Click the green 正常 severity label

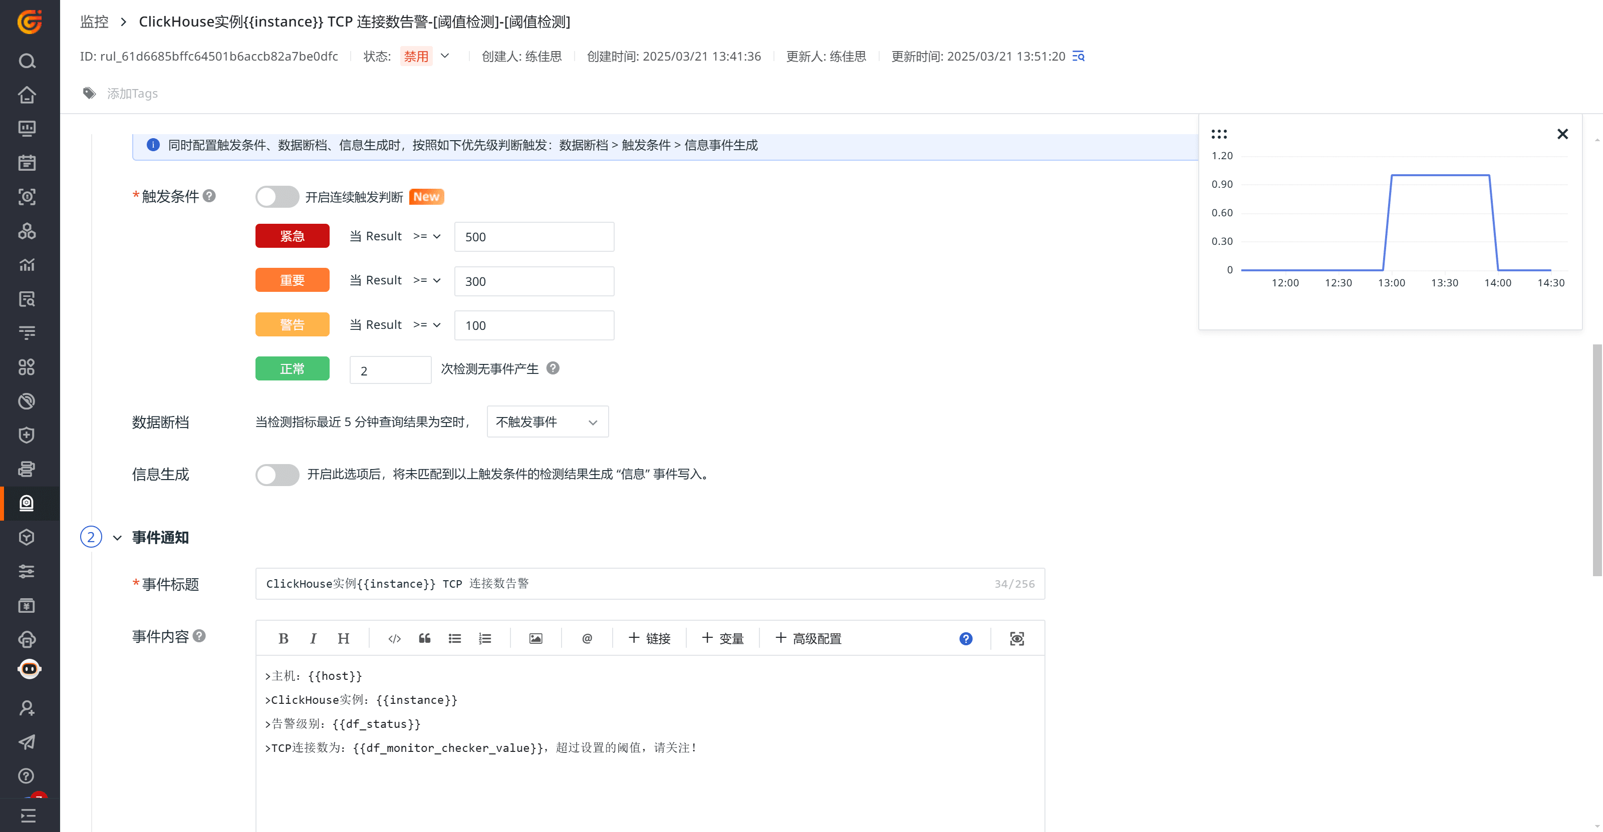pos(293,369)
